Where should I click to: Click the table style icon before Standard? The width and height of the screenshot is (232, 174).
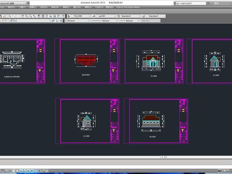pos(118,16)
